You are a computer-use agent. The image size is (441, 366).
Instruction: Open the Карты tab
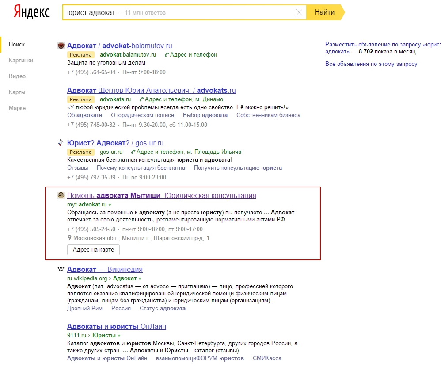17,92
